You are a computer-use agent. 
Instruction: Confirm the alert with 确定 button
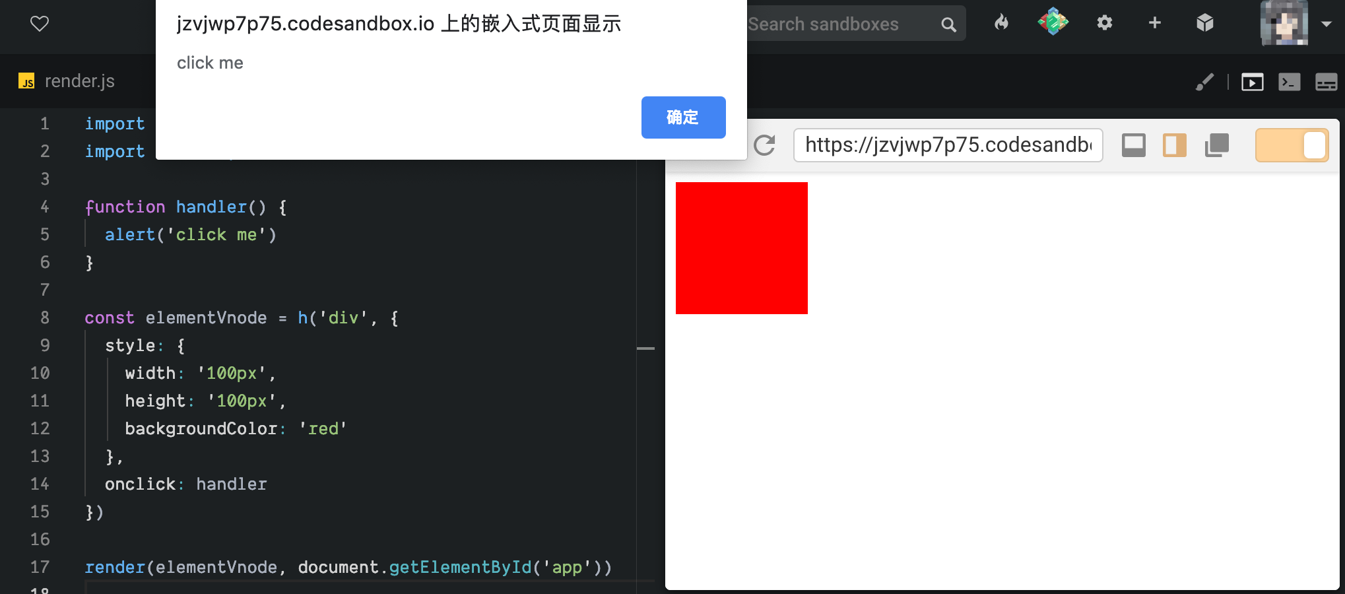(x=683, y=117)
